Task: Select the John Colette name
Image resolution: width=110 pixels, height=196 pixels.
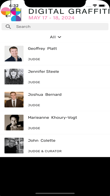Action: [42, 141]
